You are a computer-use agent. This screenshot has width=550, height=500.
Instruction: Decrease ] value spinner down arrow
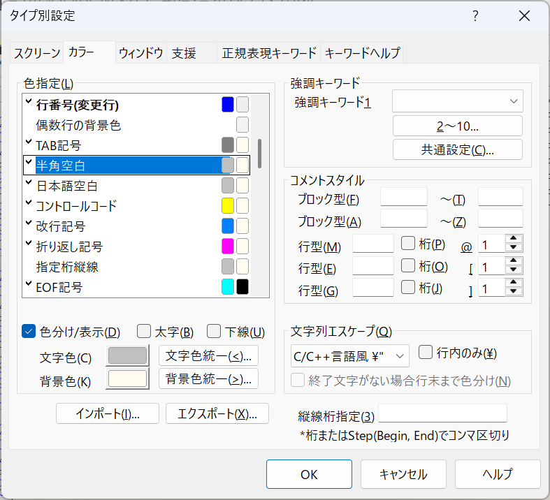[x=514, y=291]
